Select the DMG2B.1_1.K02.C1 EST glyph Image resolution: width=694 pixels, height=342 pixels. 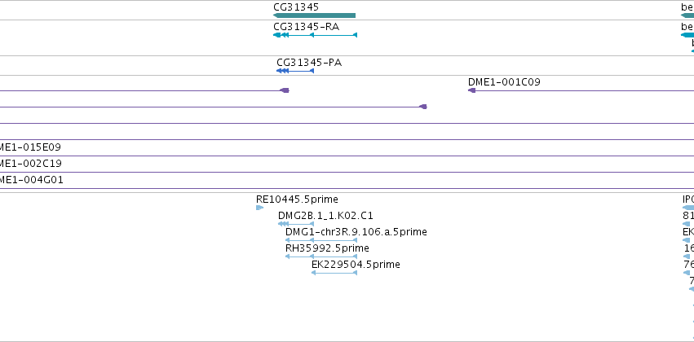tap(296, 224)
